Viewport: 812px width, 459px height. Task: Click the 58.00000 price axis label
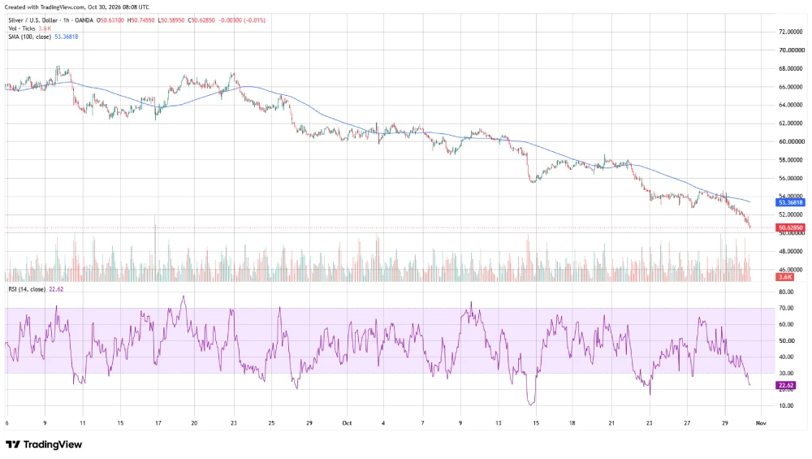(x=792, y=160)
